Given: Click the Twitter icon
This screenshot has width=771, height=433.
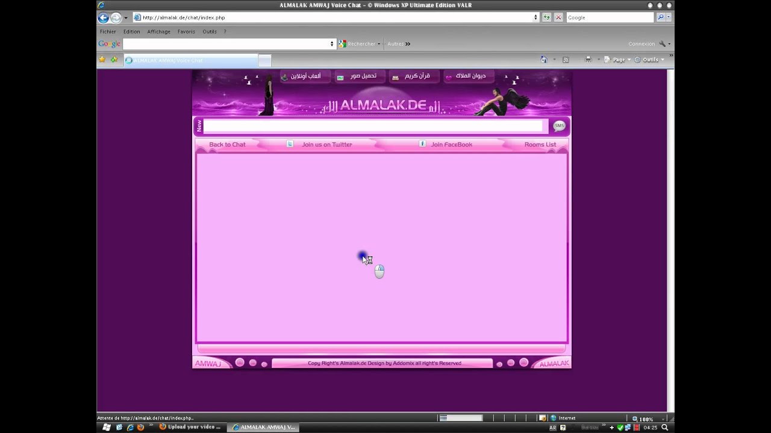Looking at the screenshot, I should pos(290,144).
